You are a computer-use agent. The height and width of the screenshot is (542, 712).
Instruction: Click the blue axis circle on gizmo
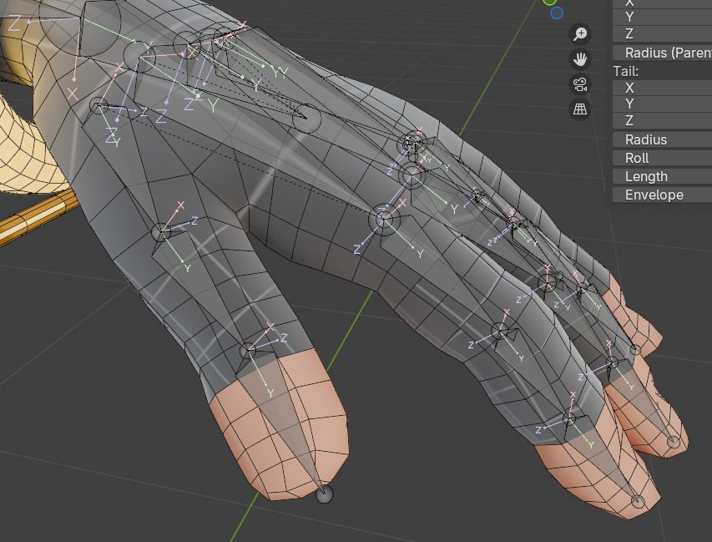pos(557,13)
